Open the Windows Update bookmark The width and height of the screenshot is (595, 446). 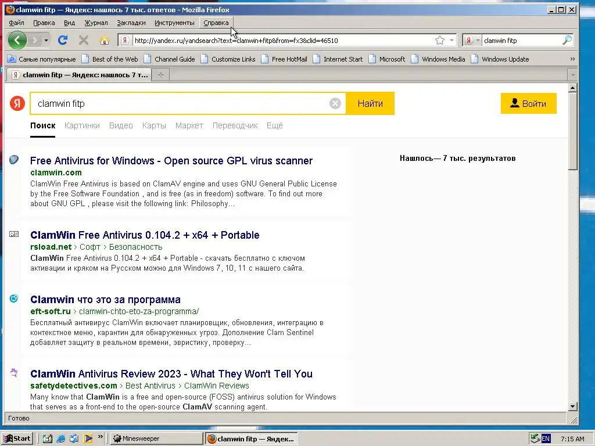tap(500, 59)
